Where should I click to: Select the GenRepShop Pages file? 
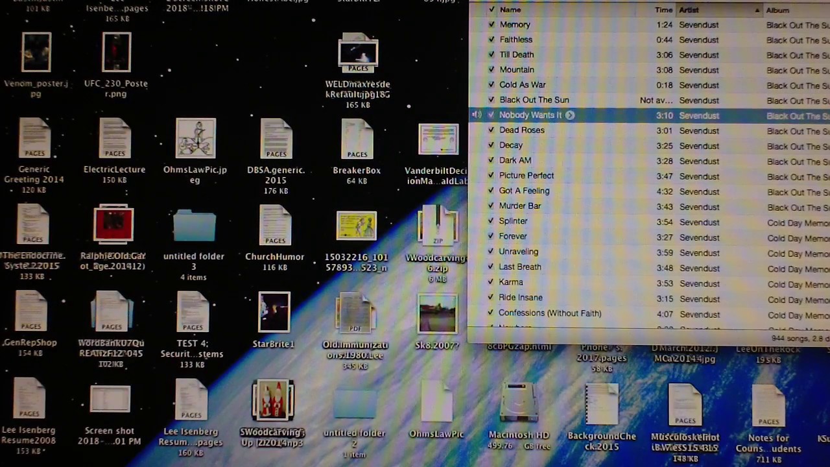[x=30, y=311]
